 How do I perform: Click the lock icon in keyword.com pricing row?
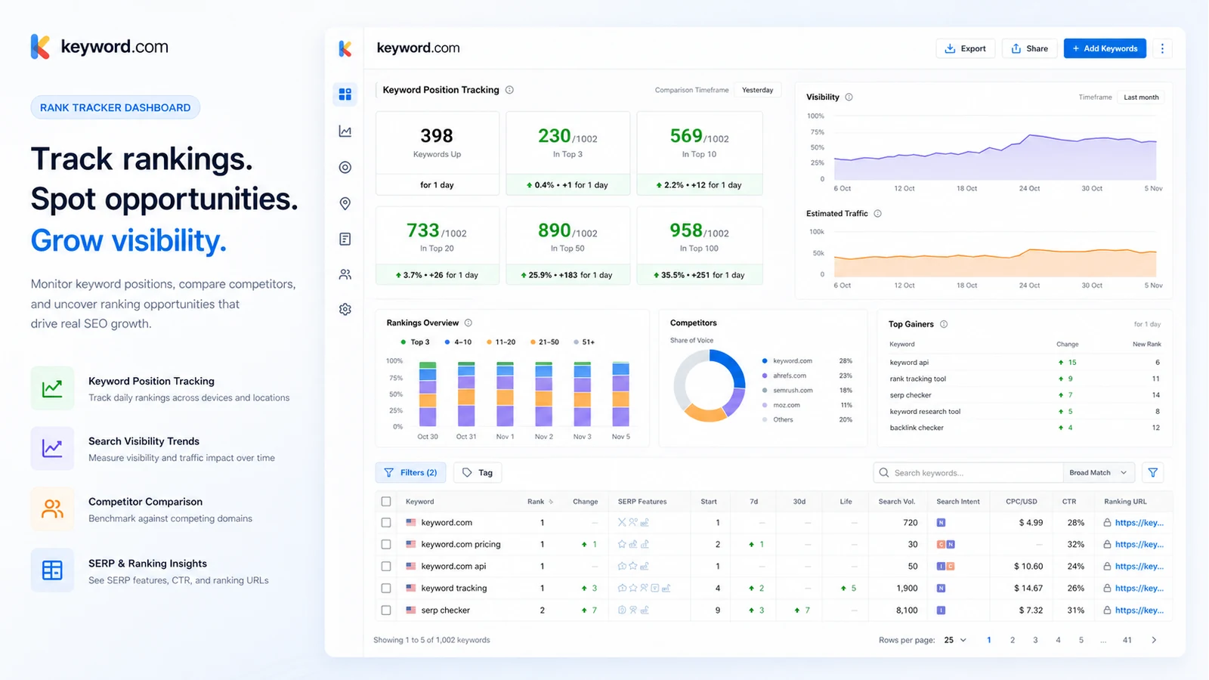pyautogui.click(x=1107, y=544)
